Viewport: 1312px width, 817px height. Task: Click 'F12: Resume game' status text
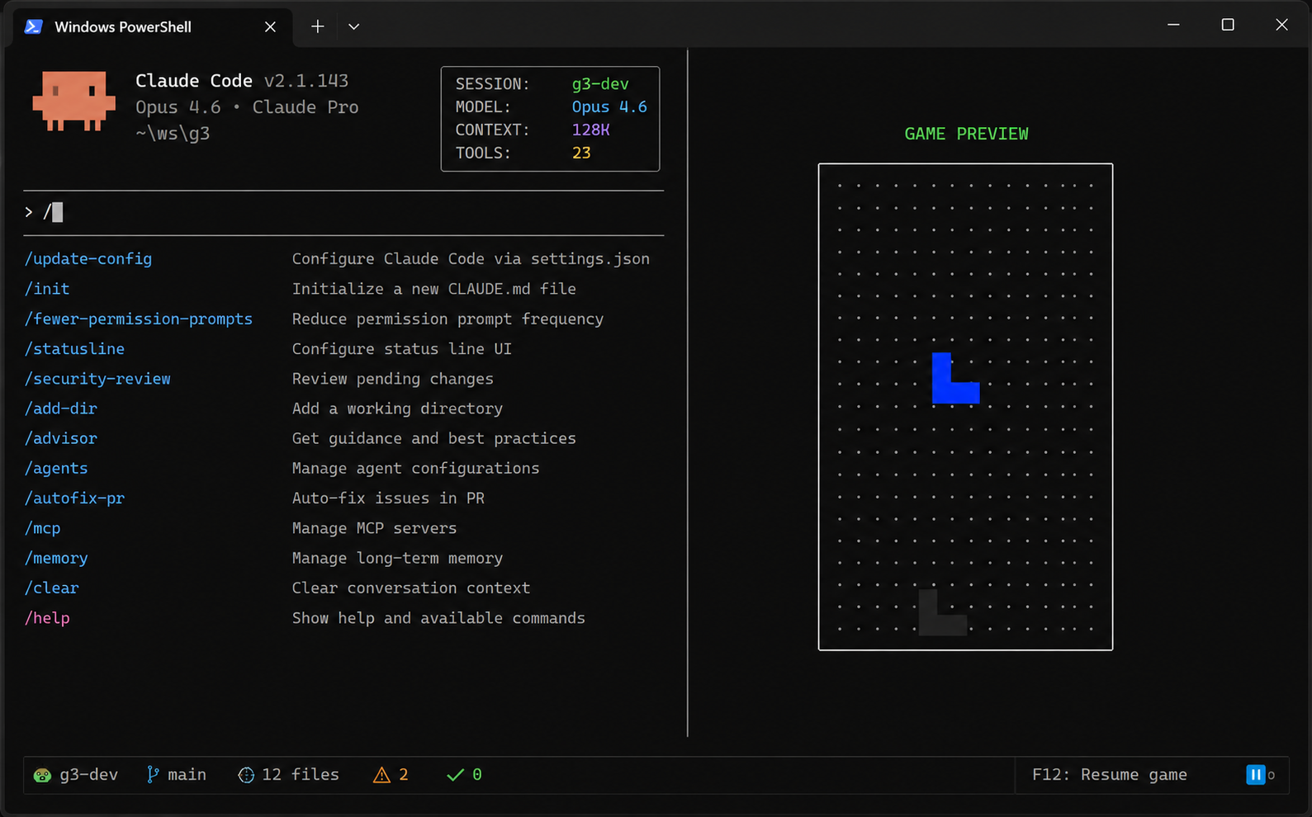click(x=1109, y=775)
